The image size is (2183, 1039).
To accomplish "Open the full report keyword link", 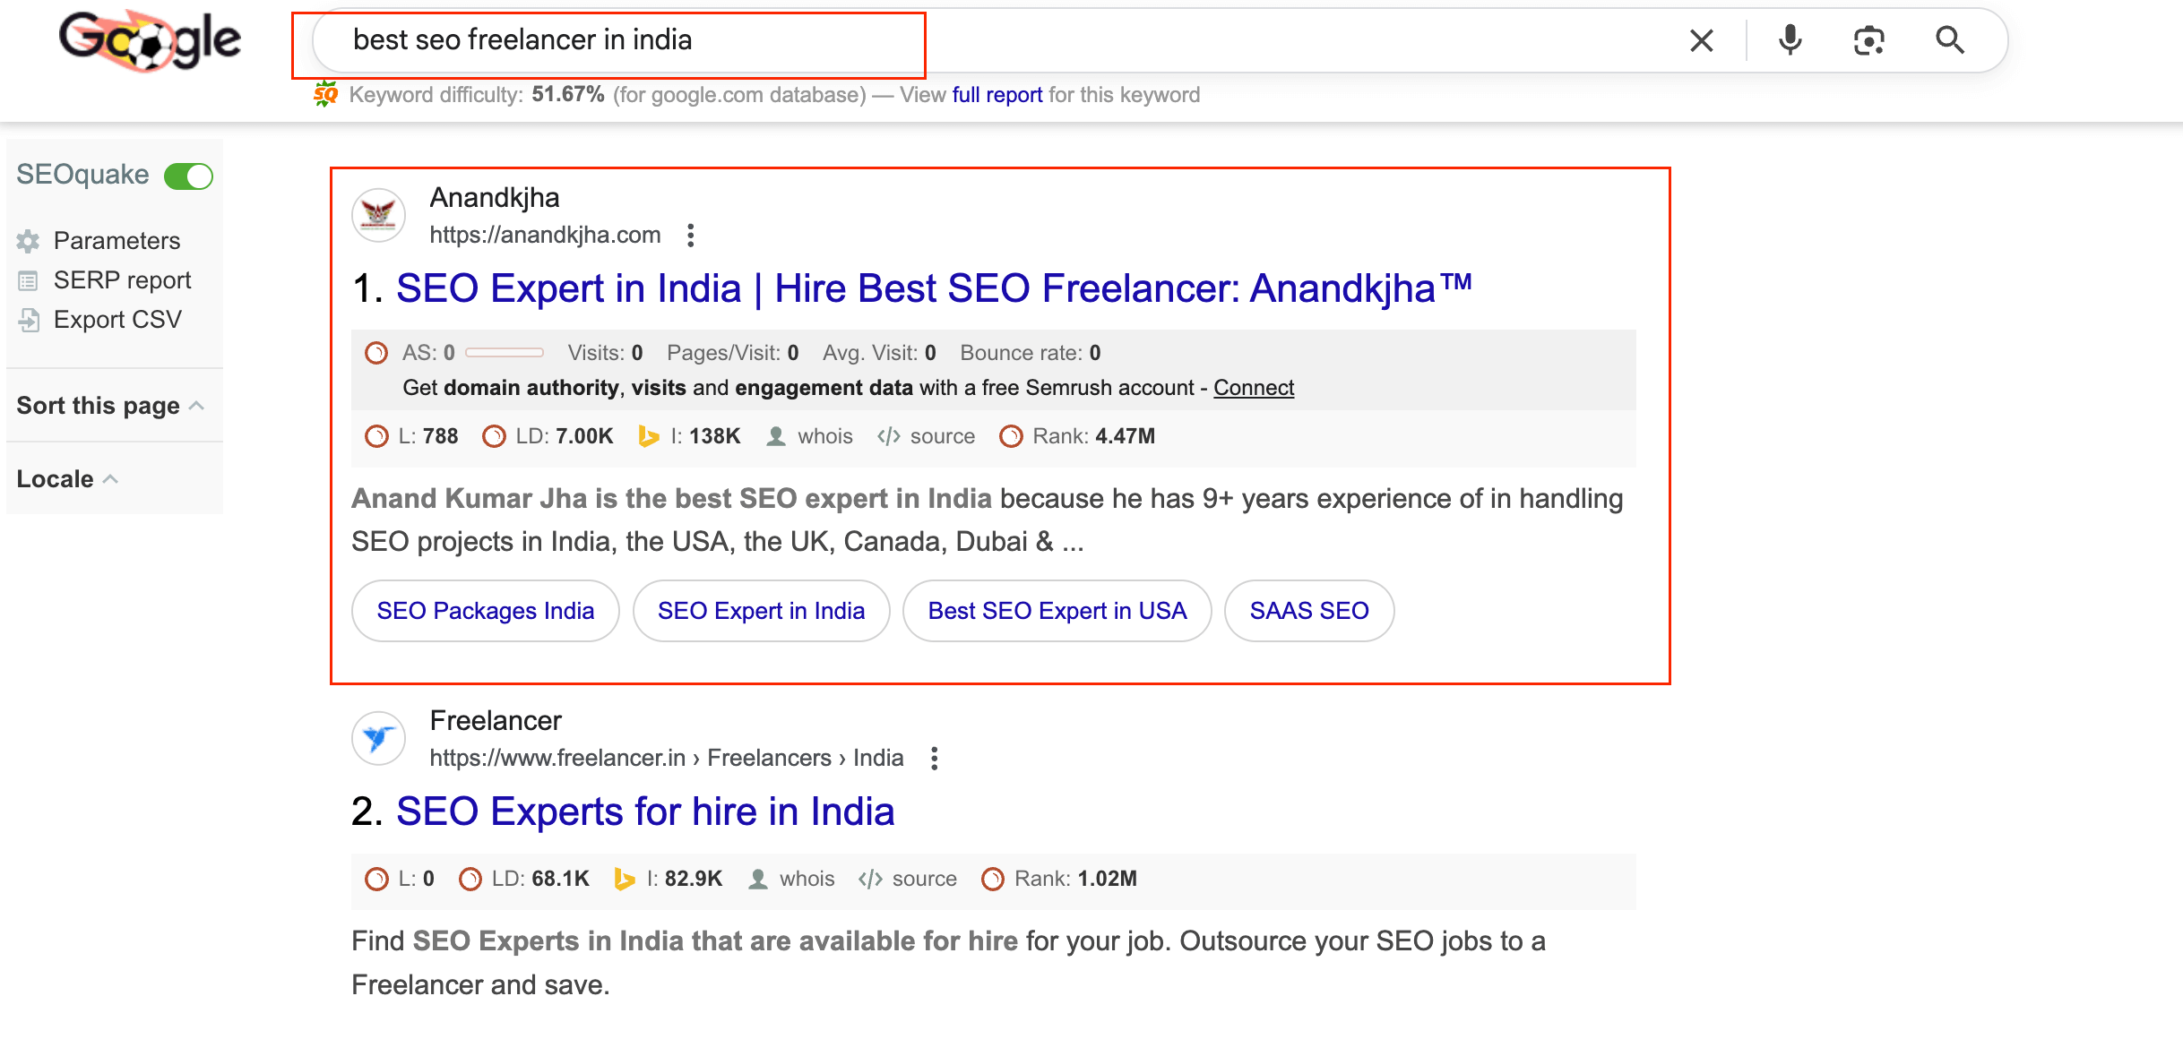I will click(x=997, y=95).
